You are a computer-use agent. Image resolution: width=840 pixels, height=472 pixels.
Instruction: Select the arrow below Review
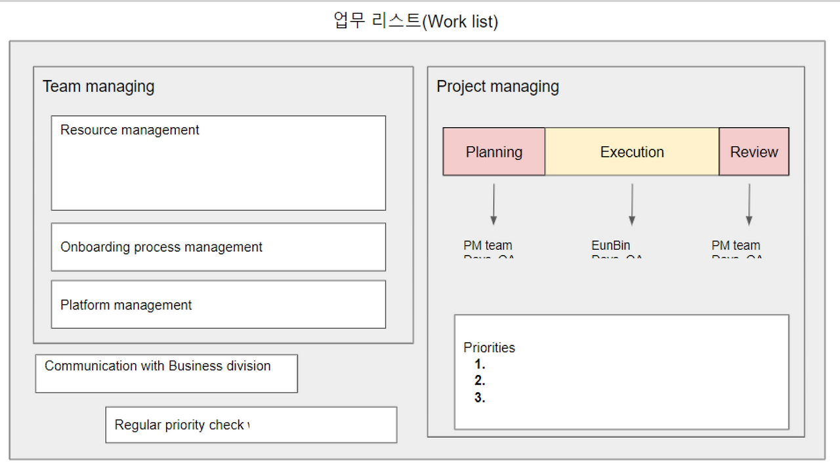[749, 205]
